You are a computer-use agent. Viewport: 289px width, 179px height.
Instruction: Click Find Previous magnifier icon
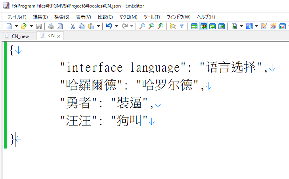click(x=151, y=26)
